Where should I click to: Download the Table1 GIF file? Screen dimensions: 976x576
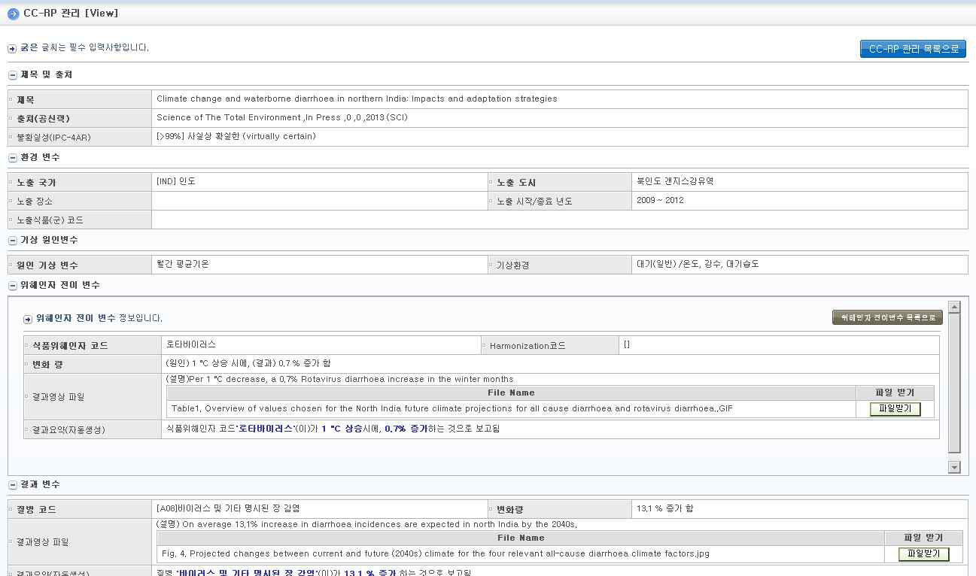tap(895, 409)
